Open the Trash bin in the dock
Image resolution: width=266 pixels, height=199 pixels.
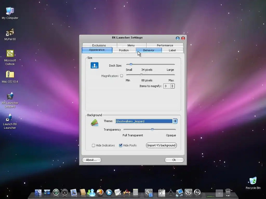(228, 193)
